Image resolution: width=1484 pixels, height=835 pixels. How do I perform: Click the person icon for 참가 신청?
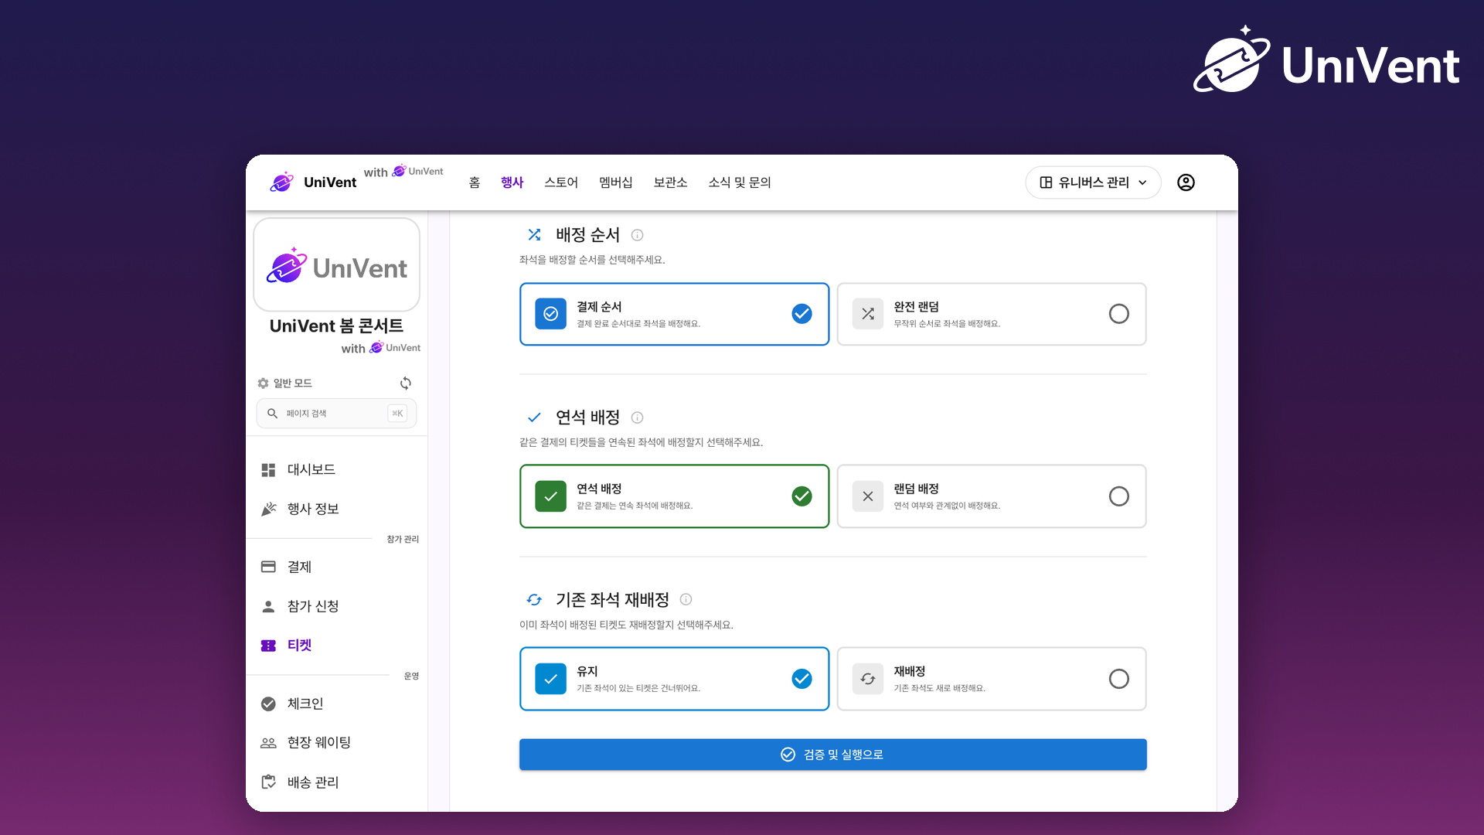pos(268,606)
